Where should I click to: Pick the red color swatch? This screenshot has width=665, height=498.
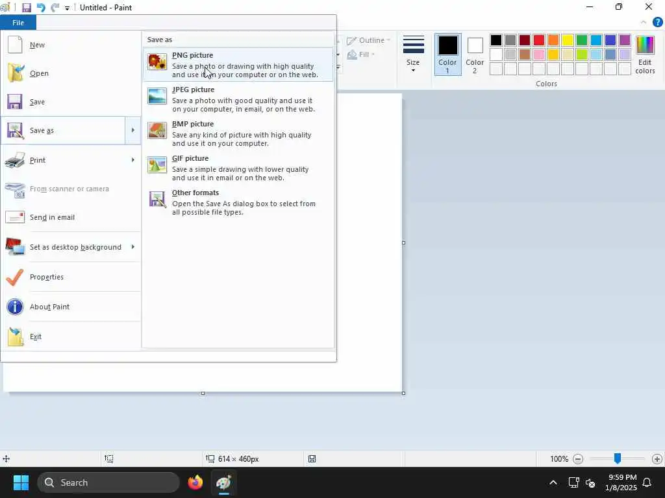click(538, 40)
